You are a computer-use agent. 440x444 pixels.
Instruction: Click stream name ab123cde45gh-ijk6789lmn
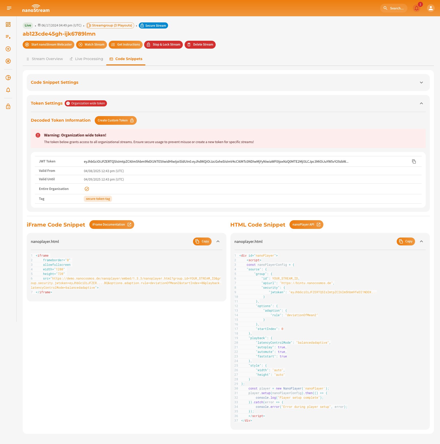click(x=59, y=34)
